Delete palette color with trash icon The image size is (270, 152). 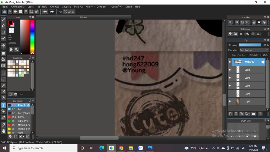(16, 94)
